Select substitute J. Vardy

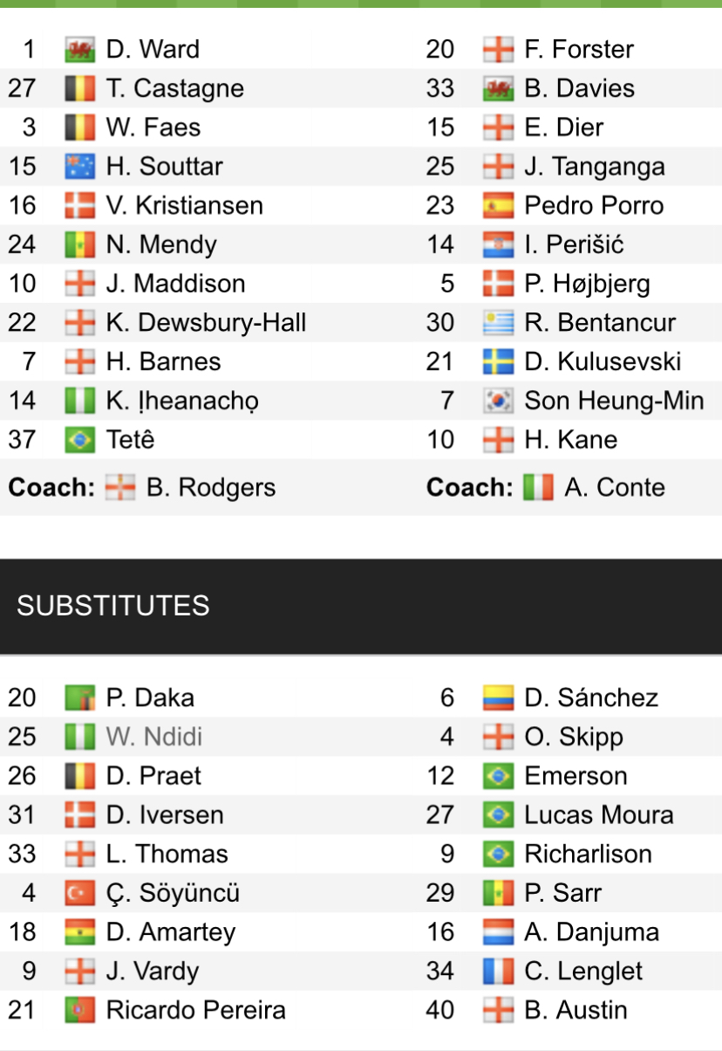tap(152, 972)
